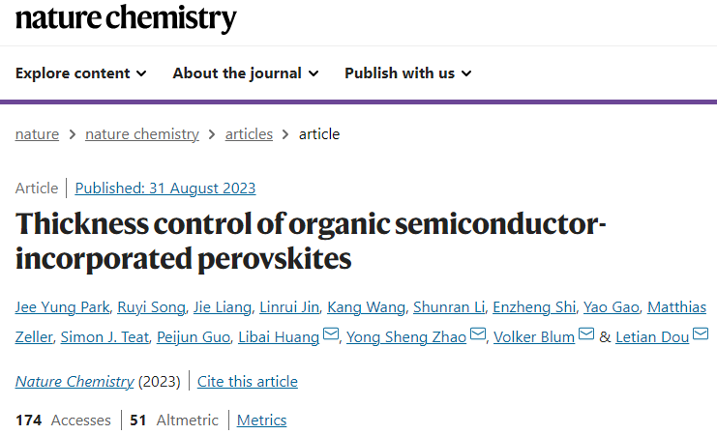Open email envelope icon beside Libai Huang
This screenshot has height=435, width=717.
pyautogui.click(x=331, y=334)
